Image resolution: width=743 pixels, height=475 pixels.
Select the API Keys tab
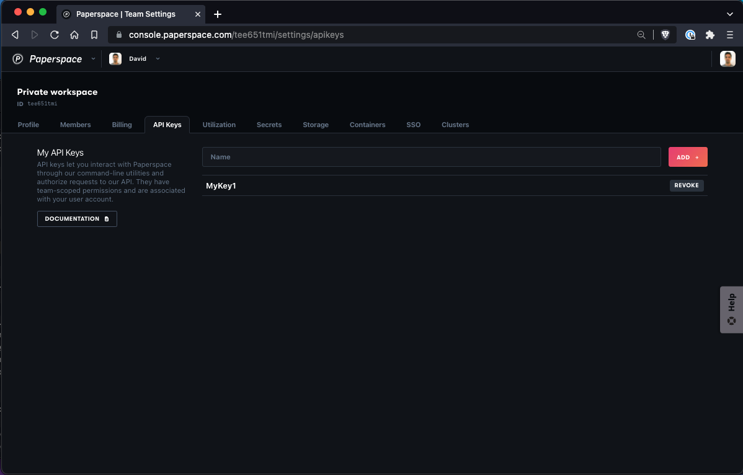(167, 125)
